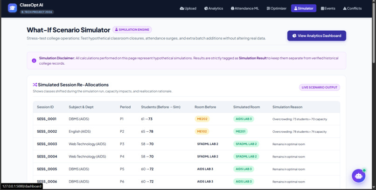
Task: Click the P5 period cell
Action: 122,169
